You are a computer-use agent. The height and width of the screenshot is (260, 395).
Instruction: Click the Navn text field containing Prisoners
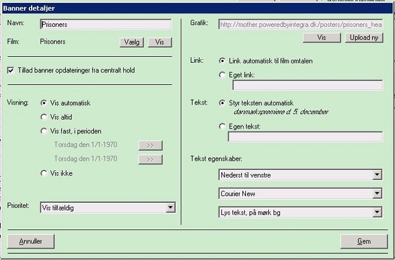pyautogui.click(x=106, y=25)
